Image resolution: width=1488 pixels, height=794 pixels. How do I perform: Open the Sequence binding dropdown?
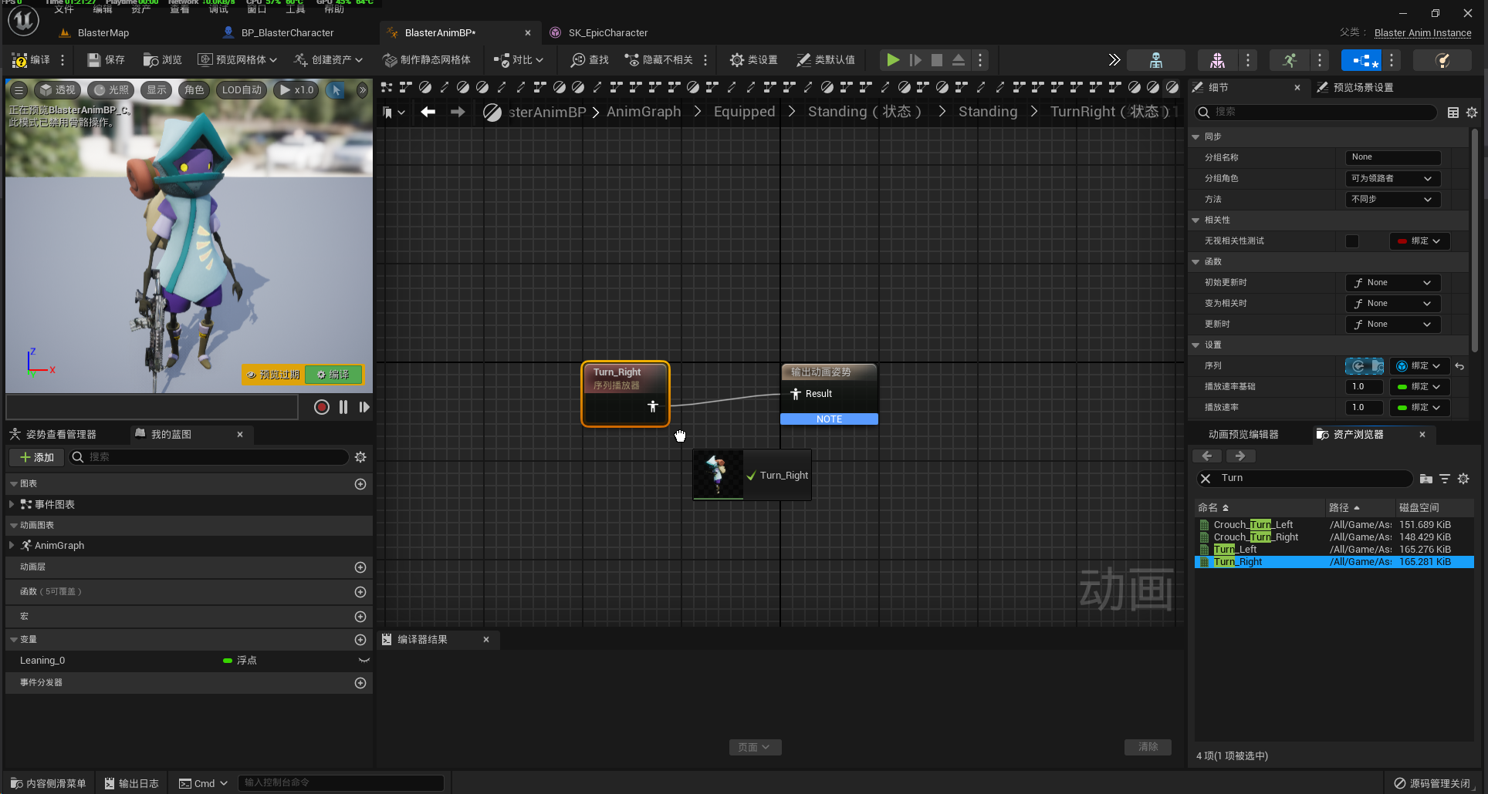point(1419,366)
